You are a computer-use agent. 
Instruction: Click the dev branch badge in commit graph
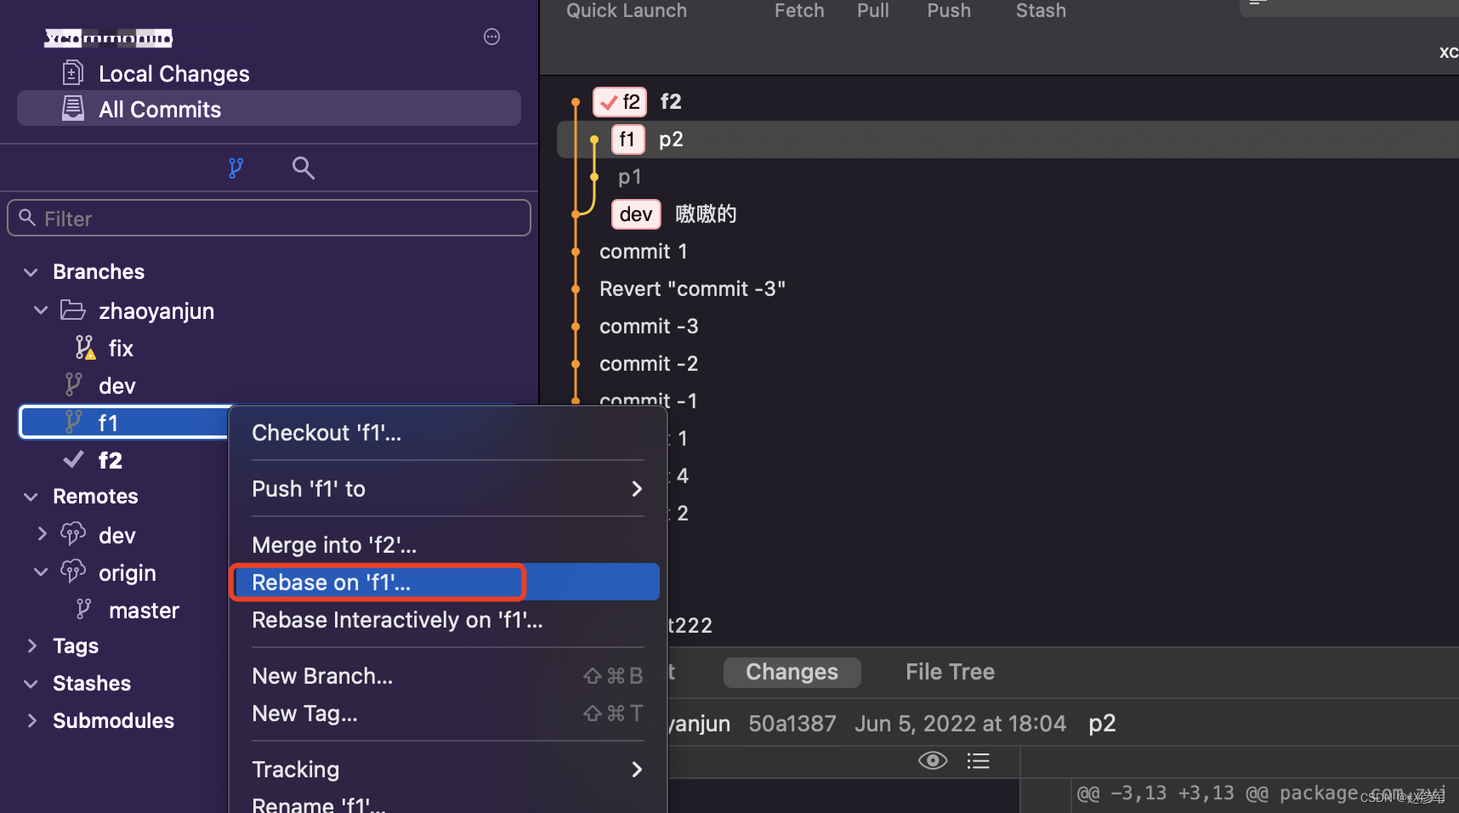tap(636, 214)
